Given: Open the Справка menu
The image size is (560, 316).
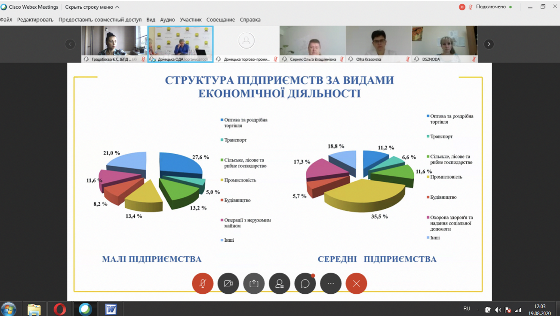Looking at the screenshot, I should [x=250, y=20].
